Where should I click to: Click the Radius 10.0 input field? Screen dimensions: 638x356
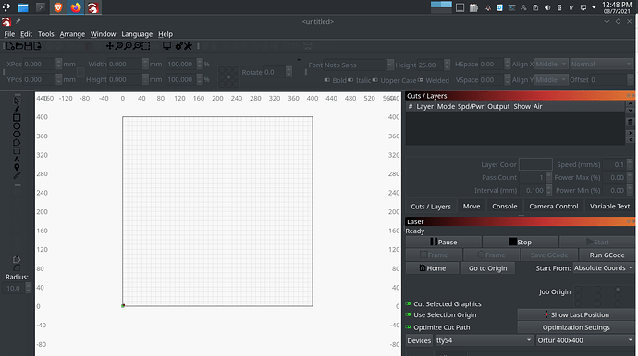point(14,288)
